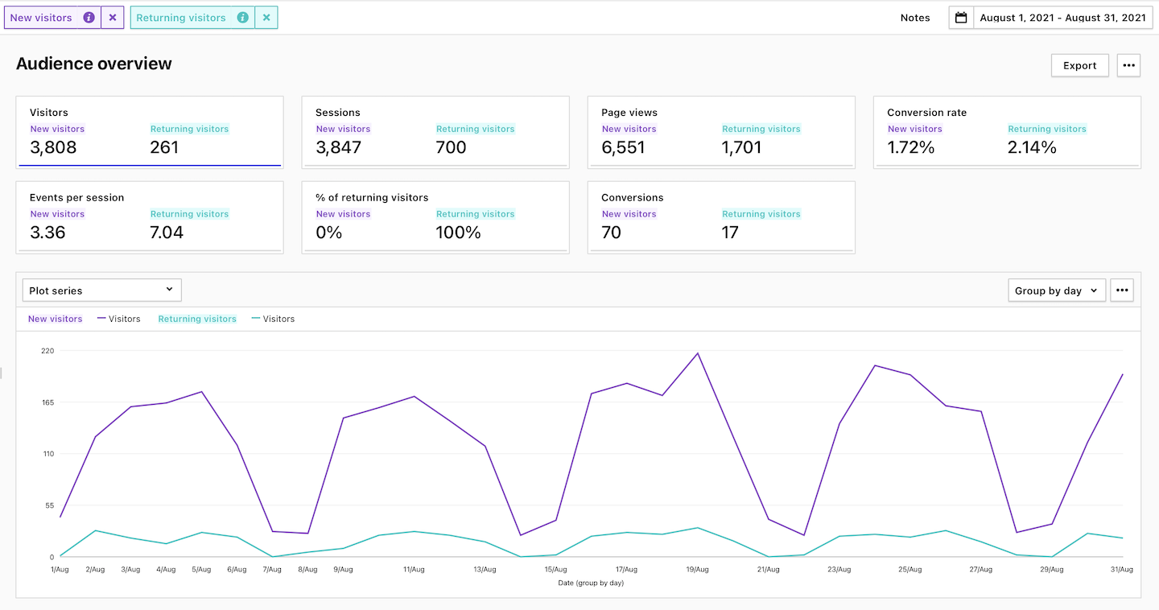
Task: Remove the New visitors segment
Action: pyautogui.click(x=113, y=18)
